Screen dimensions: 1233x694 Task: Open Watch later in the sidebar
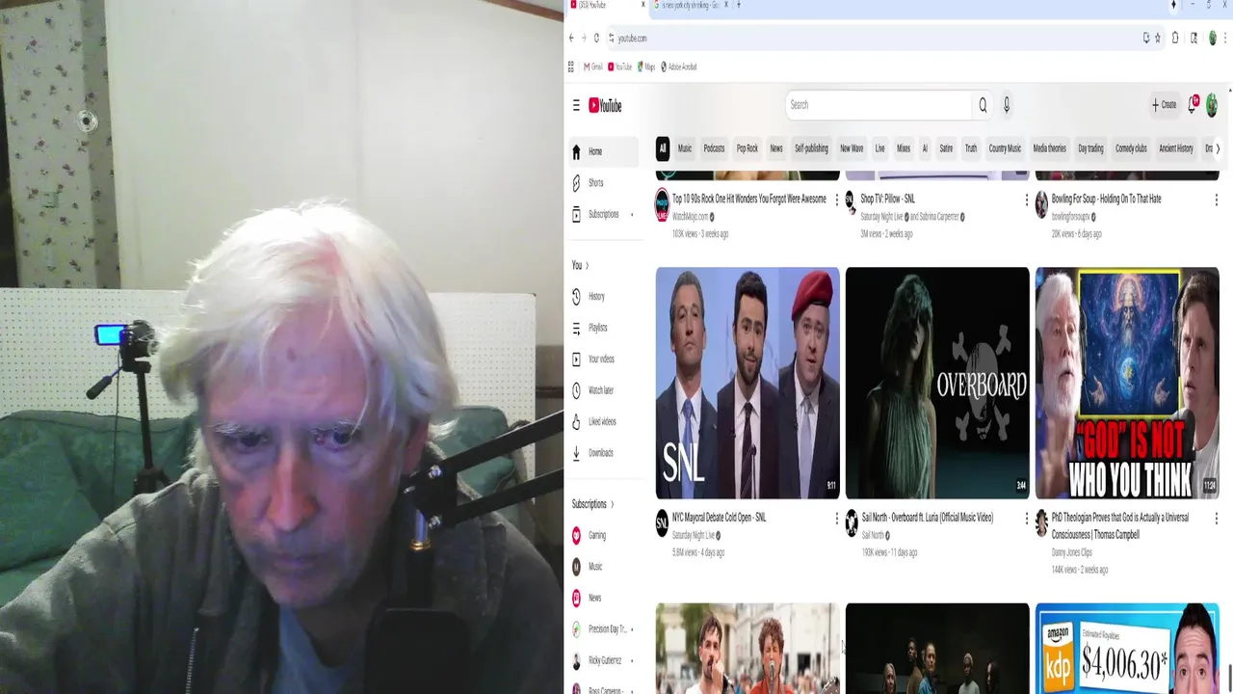click(x=603, y=390)
